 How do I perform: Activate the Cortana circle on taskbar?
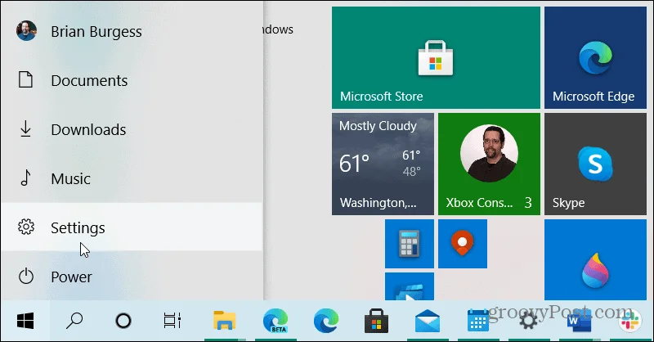[123, 321]
